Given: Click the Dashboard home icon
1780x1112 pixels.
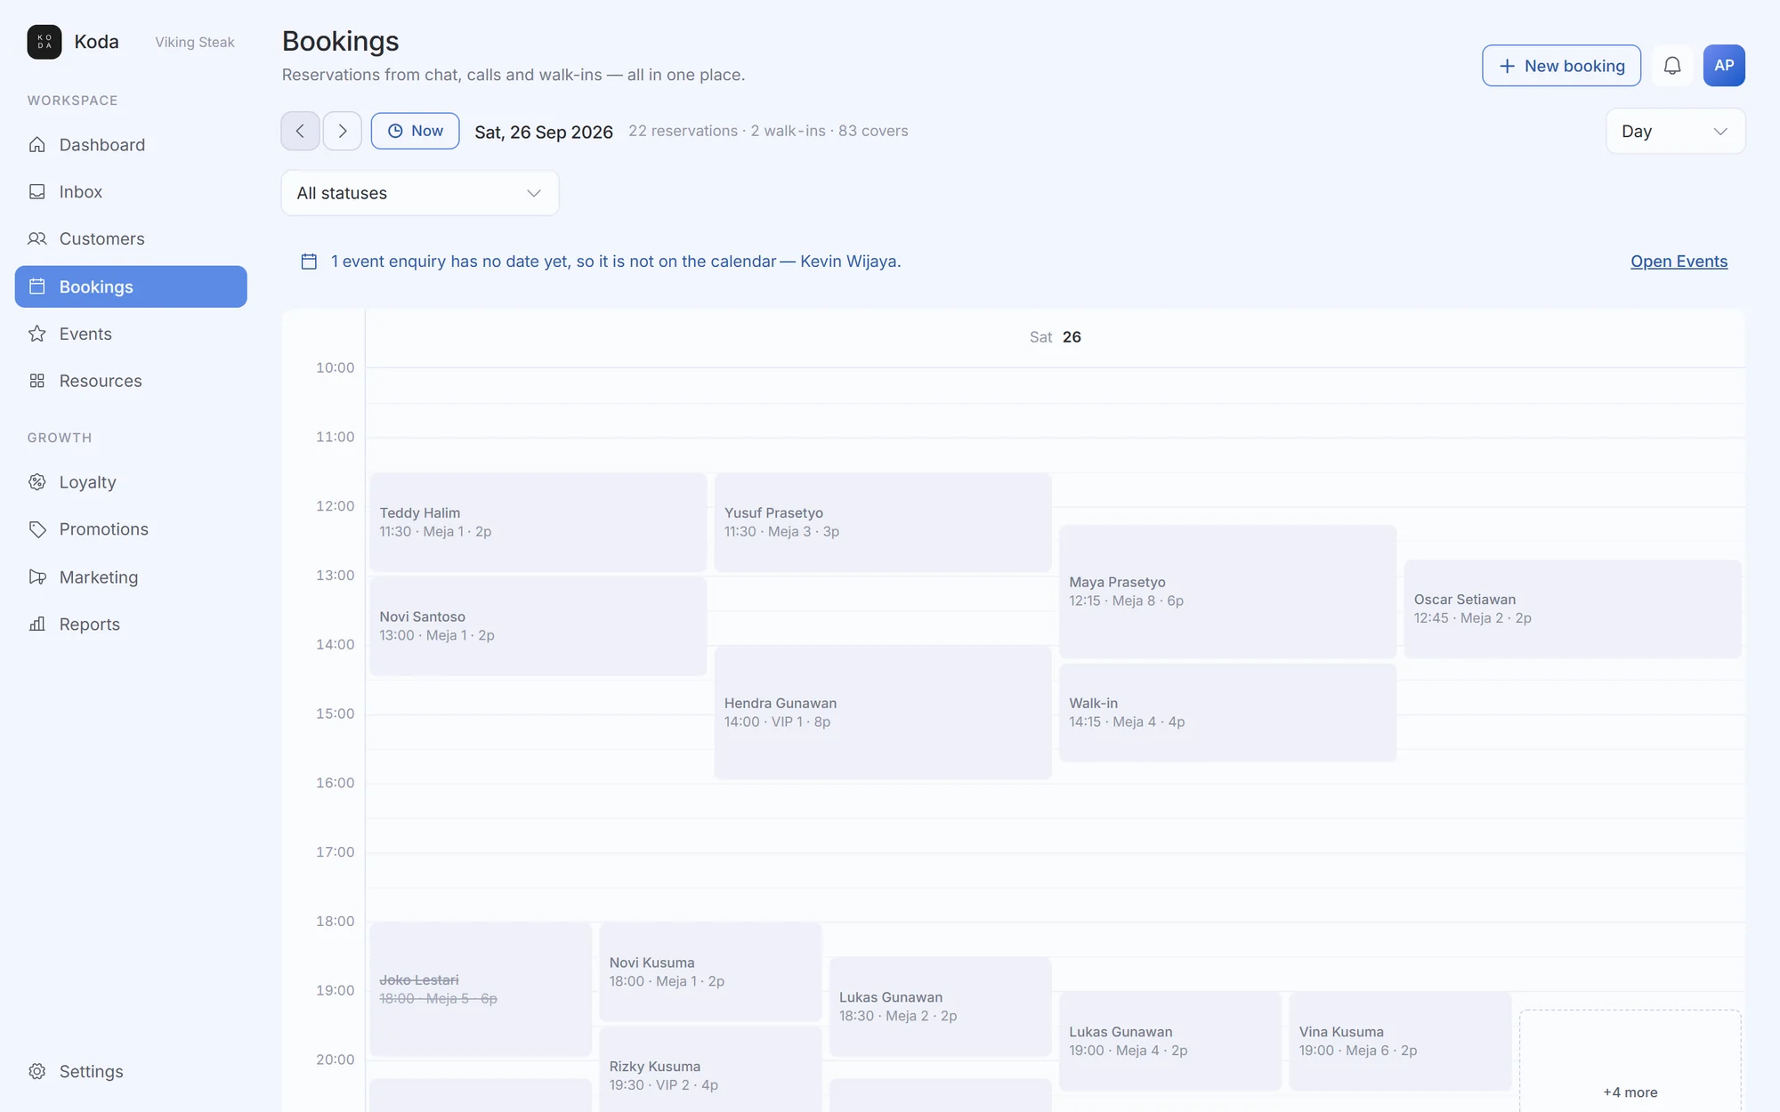Looking at the screenshot, I should 36,145.
